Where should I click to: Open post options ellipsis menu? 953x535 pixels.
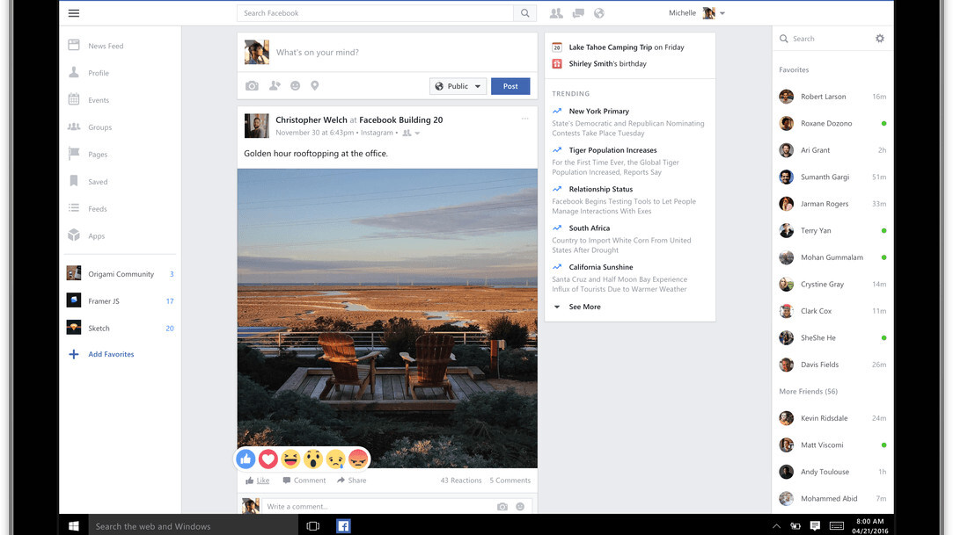point(525,119)
